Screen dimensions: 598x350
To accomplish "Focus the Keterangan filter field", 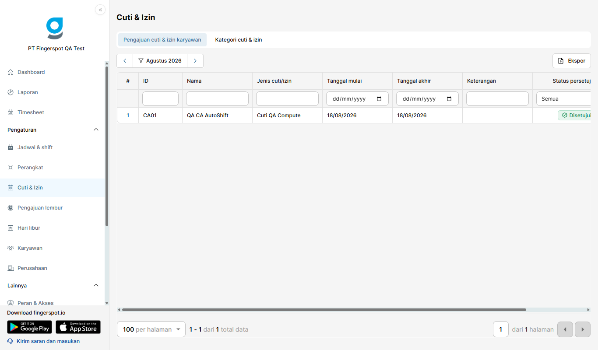I will [497, 99].
